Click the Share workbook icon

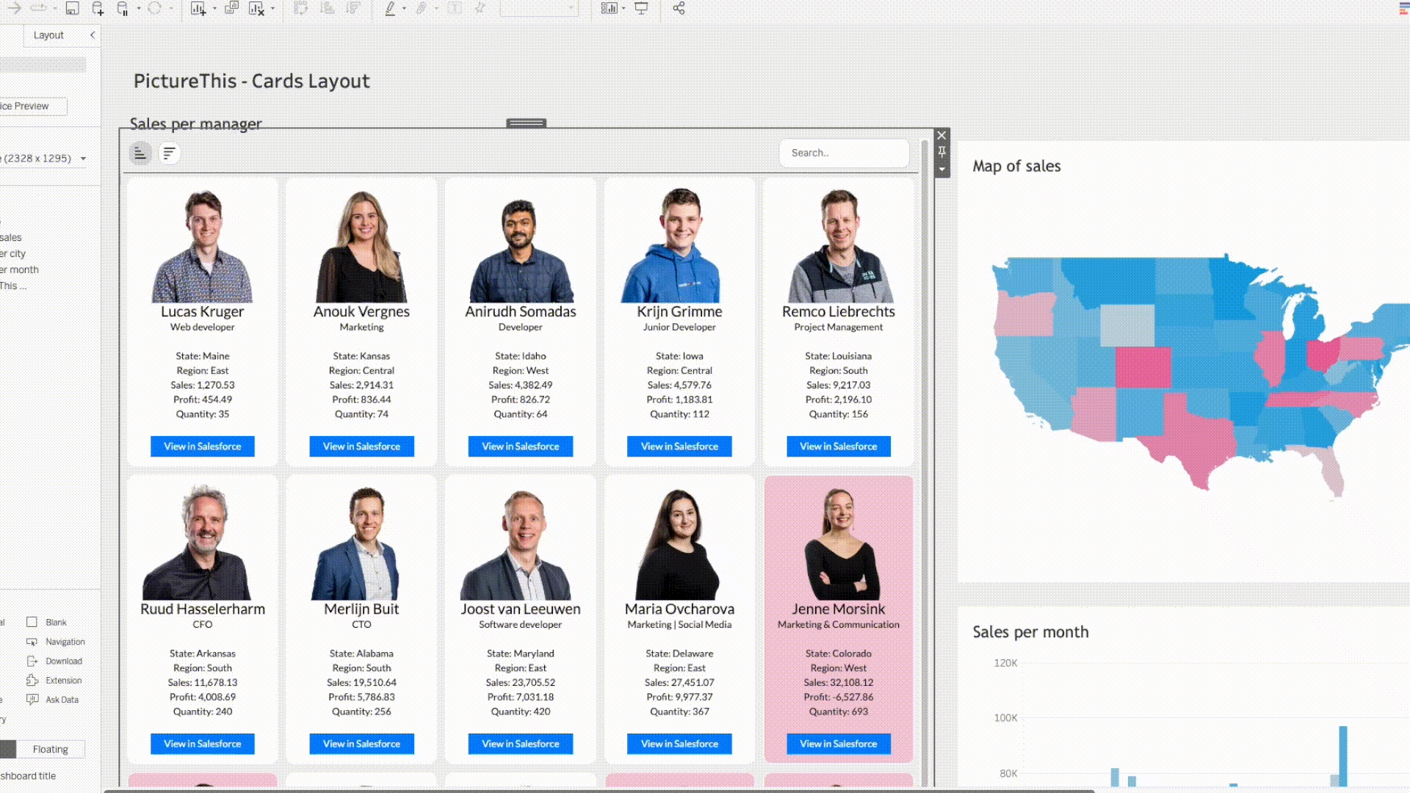(679, 9)
